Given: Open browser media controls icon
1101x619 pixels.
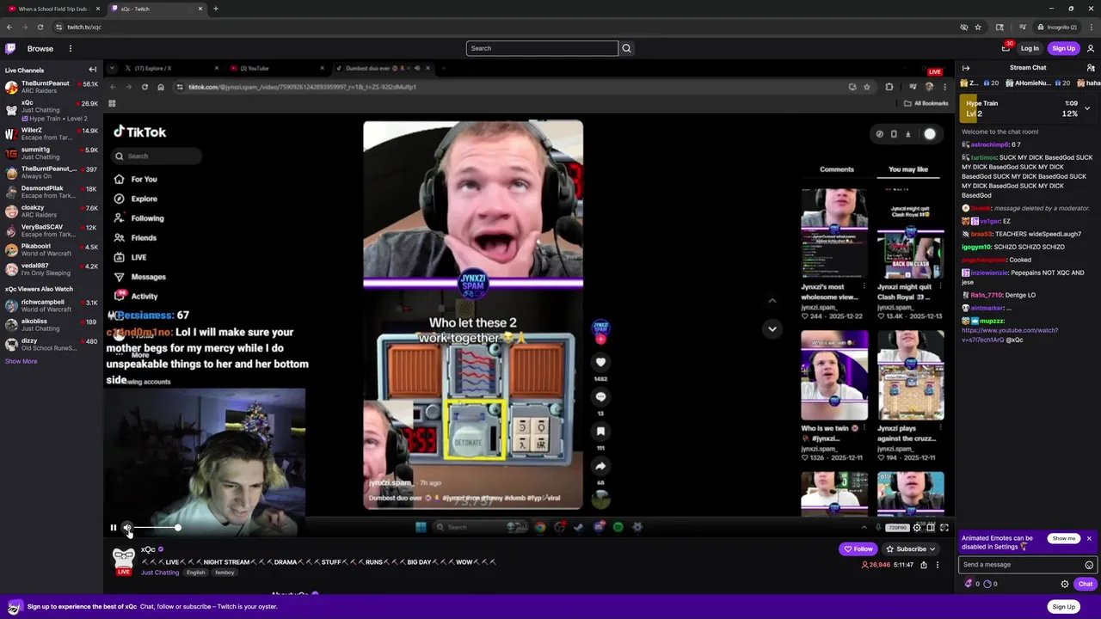Looking at the screenshot, I should (x=1023, y=27).
